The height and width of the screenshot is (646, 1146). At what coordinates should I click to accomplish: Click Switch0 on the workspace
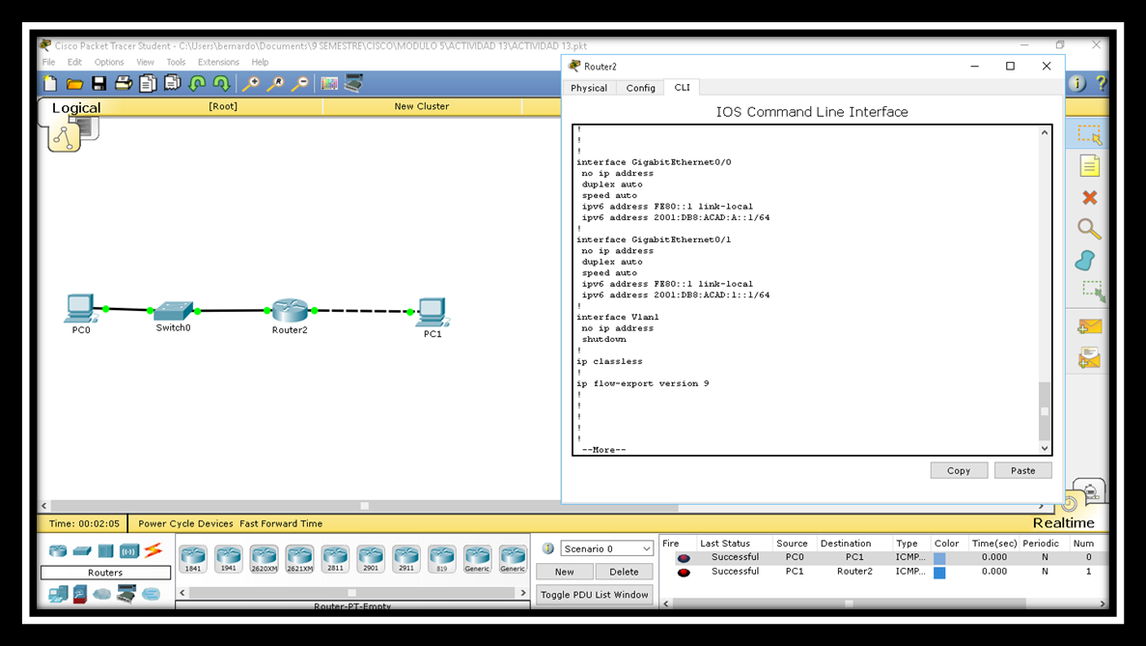pyautogui.click(x=173, y=311)
